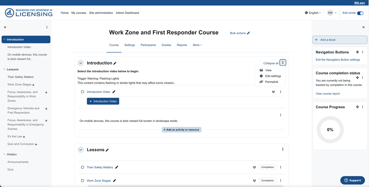This screenshot has width=369, height=187.
Task: Click the WA.gov link
Action: [x=360, y=3]
